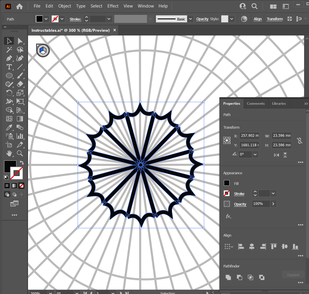Viewport: 309px width, 294px height.
Task: Expand the Opacity flyout in Appearance
Action: click(x=273, y=204)
